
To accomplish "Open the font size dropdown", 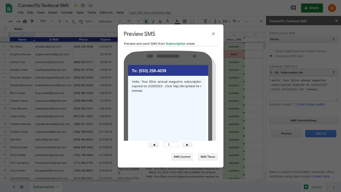I will (133, 21).
